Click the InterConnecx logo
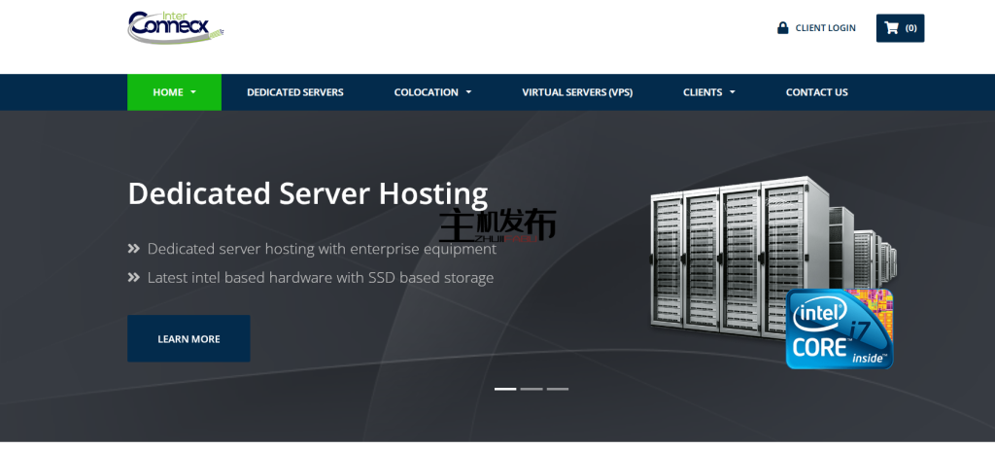 [175, 27]
